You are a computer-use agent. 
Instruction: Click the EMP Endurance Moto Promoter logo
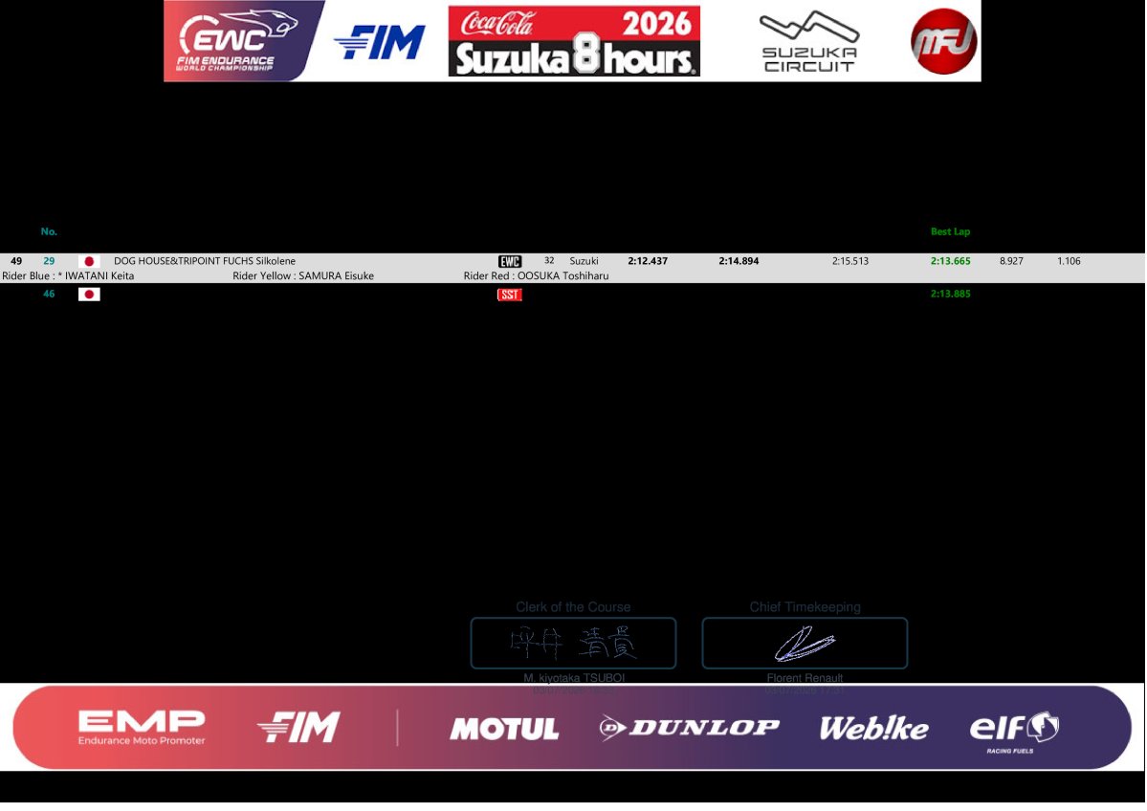(x=142, y=728)
